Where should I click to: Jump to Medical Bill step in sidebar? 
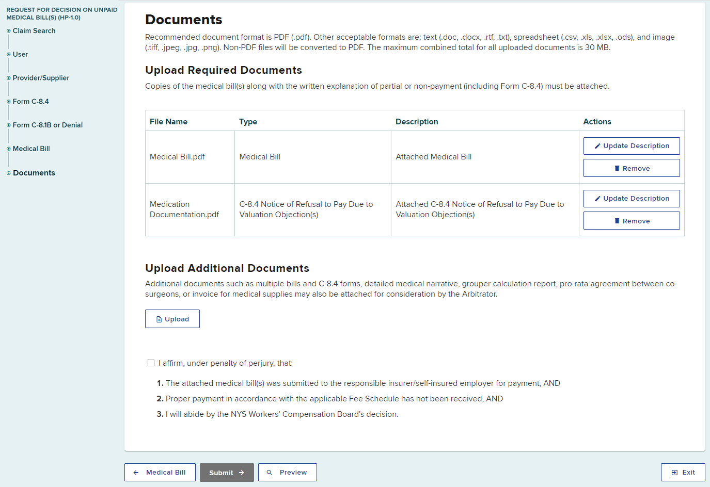pos(31,149)
